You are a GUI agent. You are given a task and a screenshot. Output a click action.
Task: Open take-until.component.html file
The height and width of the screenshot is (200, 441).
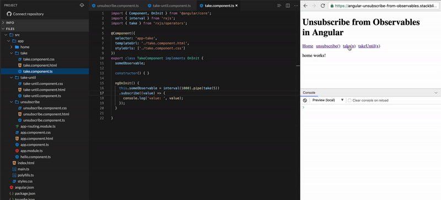click(x=44, y=90)
